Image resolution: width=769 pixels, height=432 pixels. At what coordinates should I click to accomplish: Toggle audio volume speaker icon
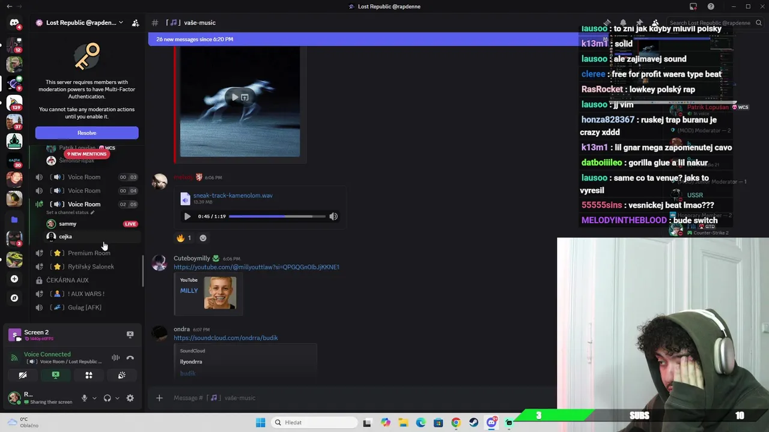333,217
